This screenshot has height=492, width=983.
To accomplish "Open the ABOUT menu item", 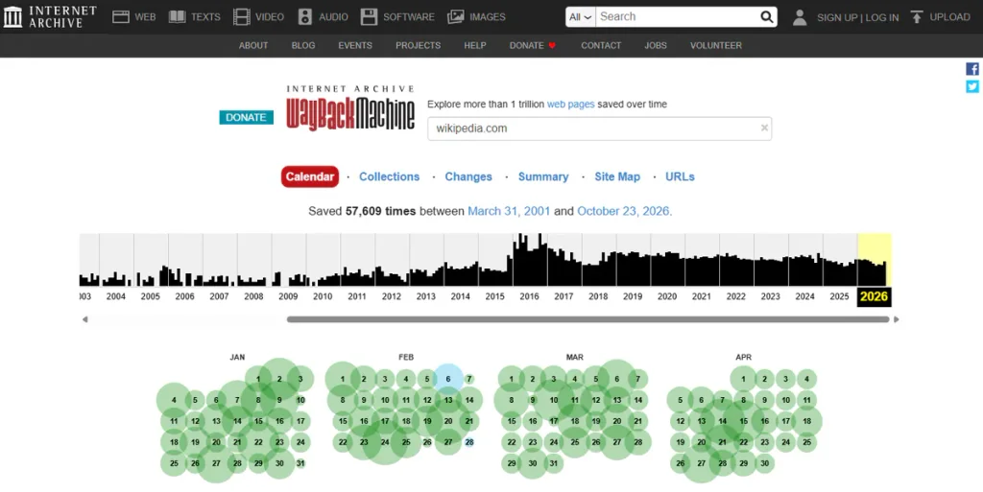I will click(253, 45).
